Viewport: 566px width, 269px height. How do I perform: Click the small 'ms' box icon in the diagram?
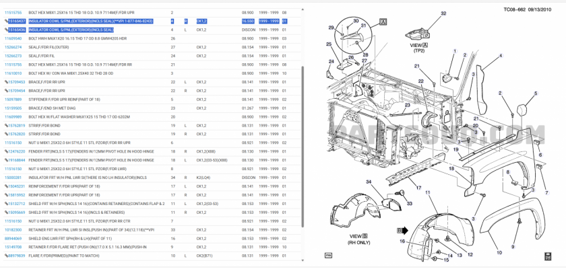pyautogui.click(x=329, y=255)
